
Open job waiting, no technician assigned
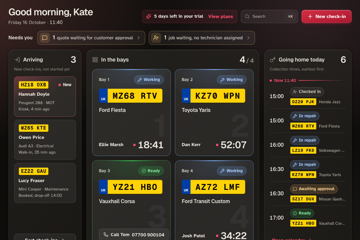tap(202, 38)
